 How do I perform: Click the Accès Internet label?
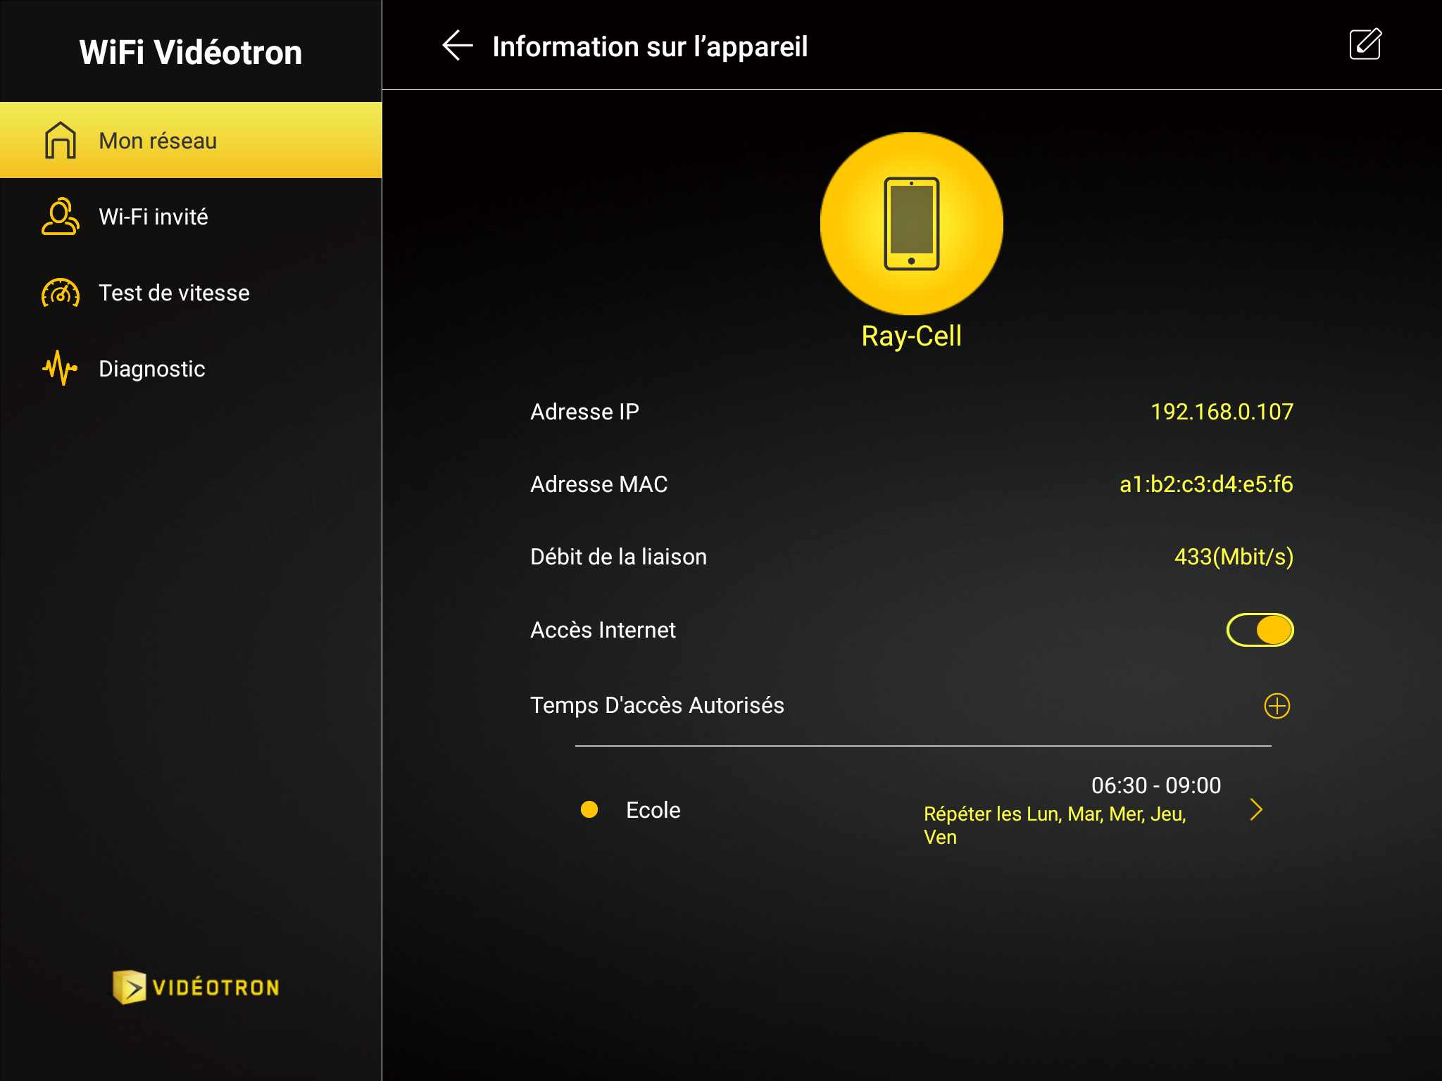603,630
